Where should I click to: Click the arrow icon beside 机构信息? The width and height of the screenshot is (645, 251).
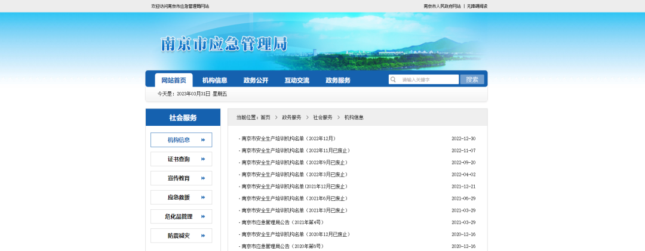pos(203,140)
